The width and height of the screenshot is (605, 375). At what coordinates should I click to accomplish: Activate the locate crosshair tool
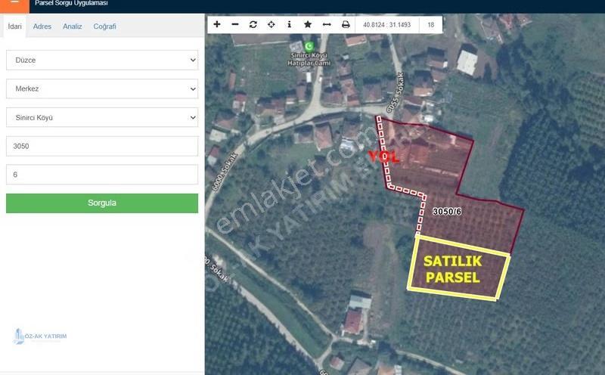[271, 24]
